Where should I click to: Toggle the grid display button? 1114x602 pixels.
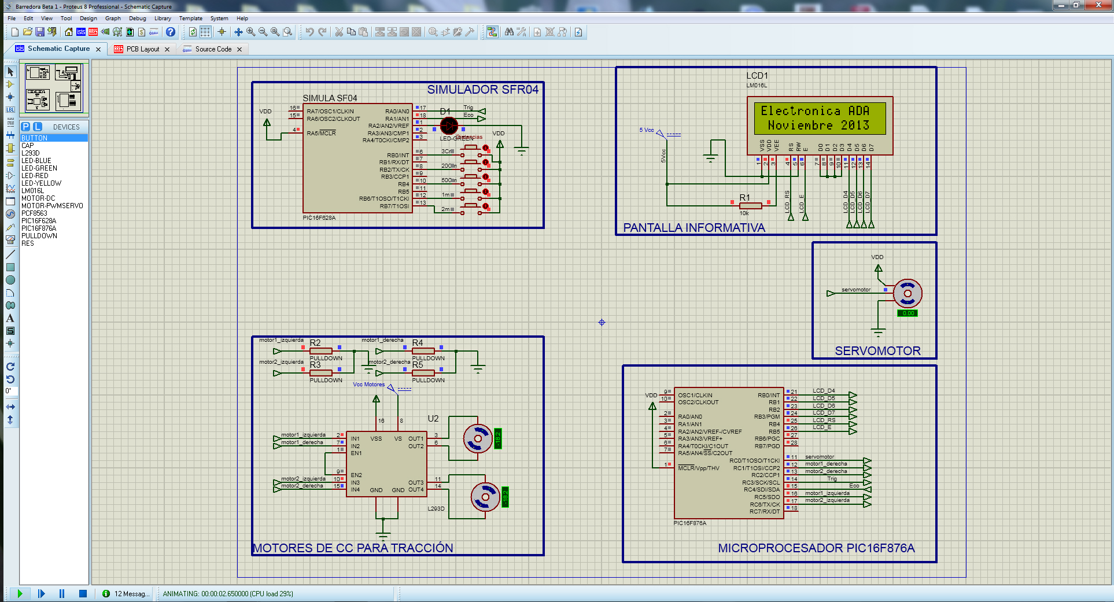click(205, 32)
